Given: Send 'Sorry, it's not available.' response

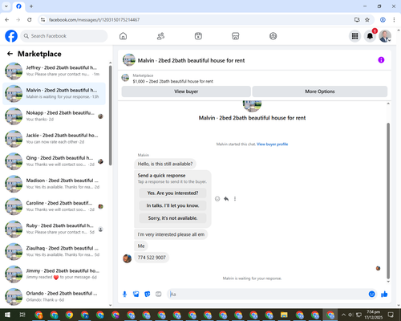Looking at the screenshot, I should (x=172, y=218).
